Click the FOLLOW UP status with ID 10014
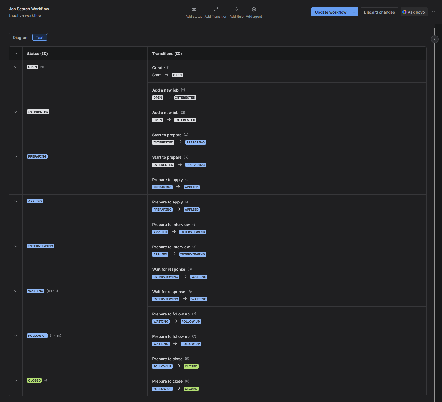442x402 pixels. coord(37,336)
